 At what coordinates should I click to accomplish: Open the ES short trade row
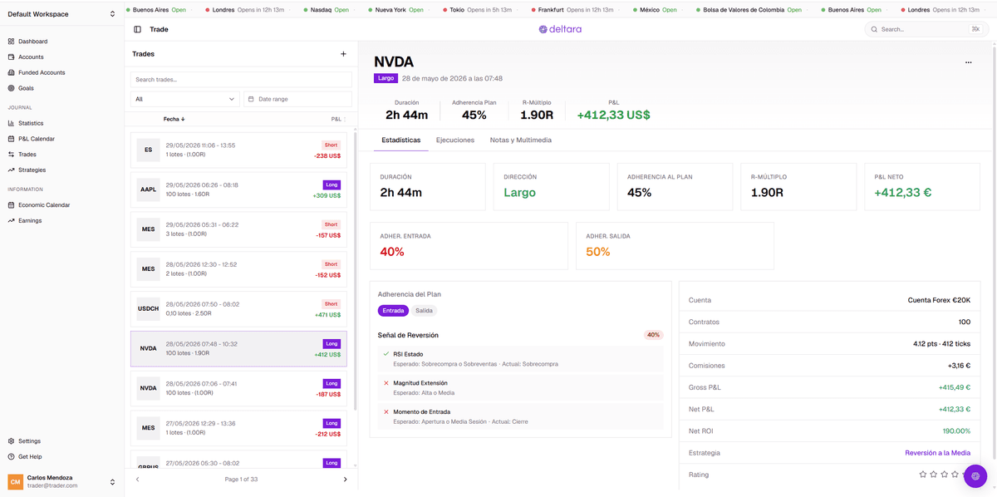pyautogui.click(x=238, y=150)
